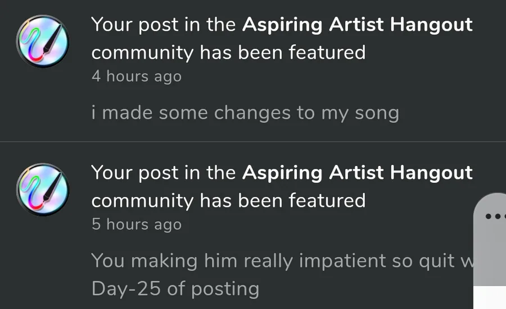The height and width of the screenshot is (309, 506).
Task: Tap the word 'Hangout' in the top notification
Action: click(x=431, y=25)
